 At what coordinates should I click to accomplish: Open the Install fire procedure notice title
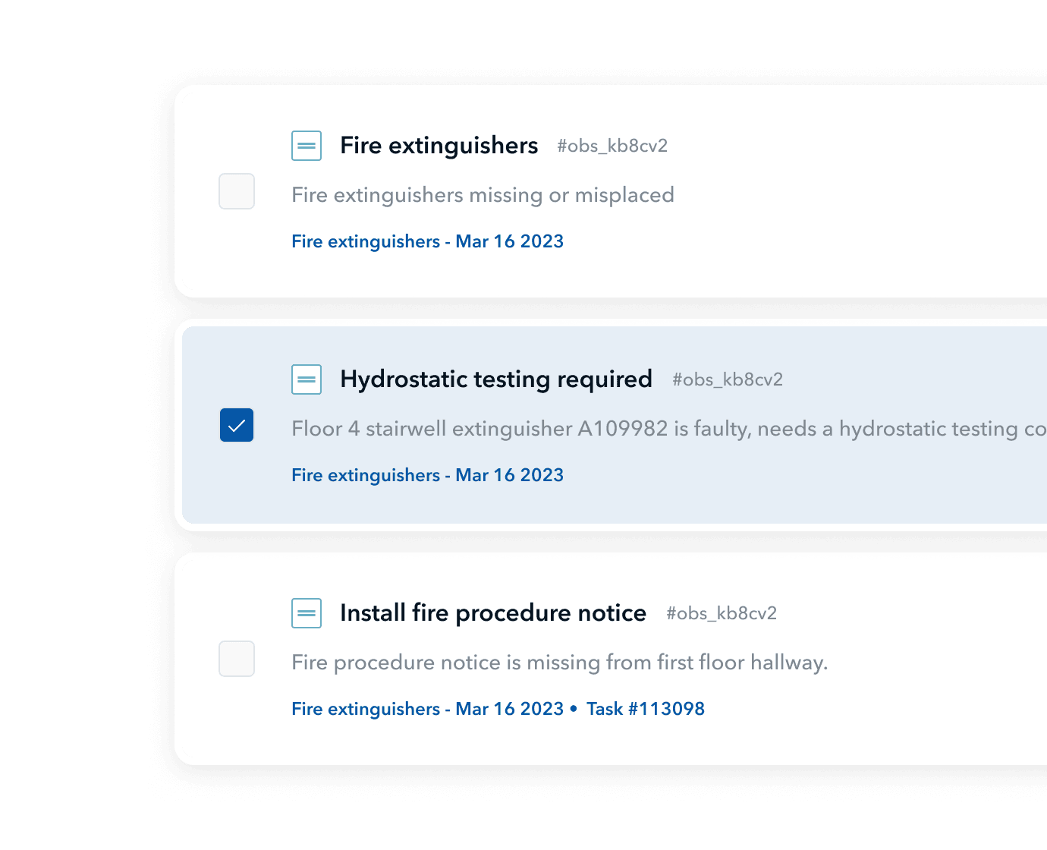click(493, 613)
